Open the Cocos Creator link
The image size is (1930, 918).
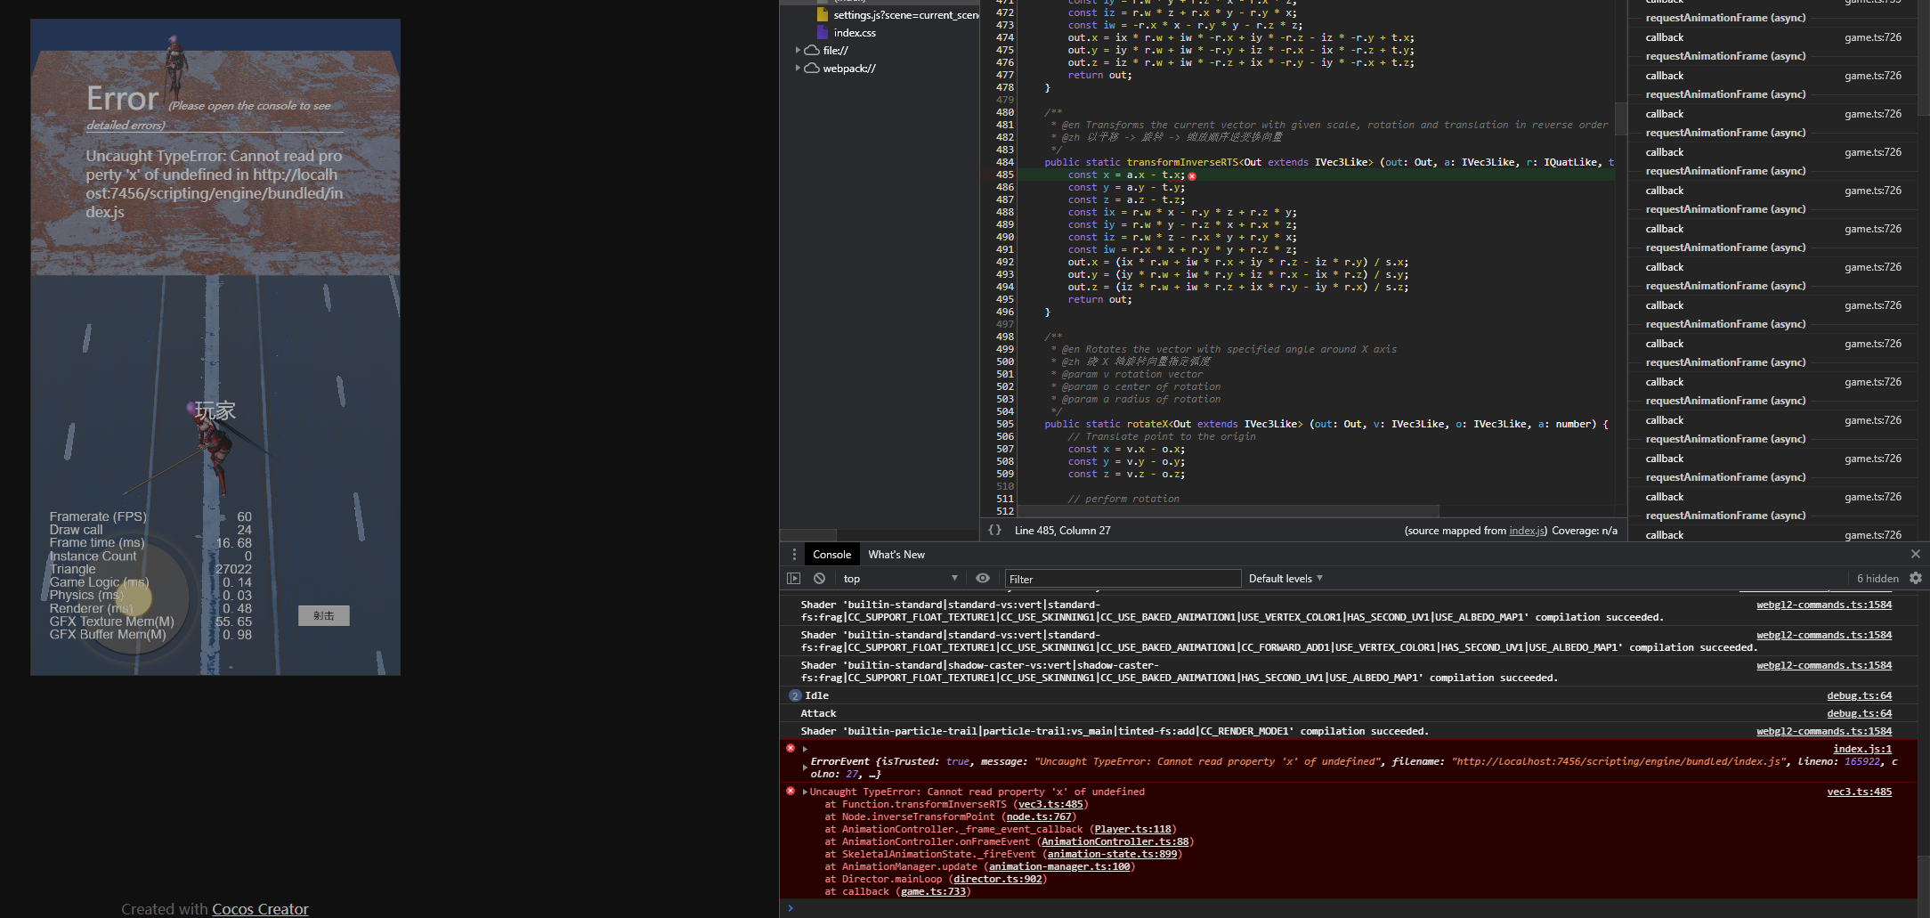tap(260, 909)
